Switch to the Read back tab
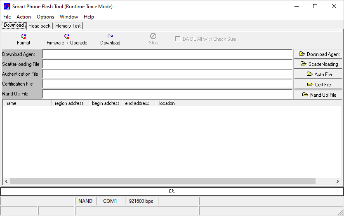Image resolution: width=344 pixels, height=216 pixels. (40, 26)
